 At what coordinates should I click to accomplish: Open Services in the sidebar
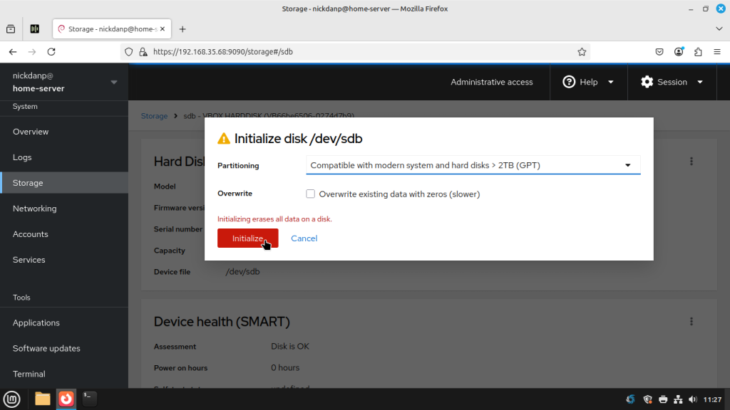29,260
